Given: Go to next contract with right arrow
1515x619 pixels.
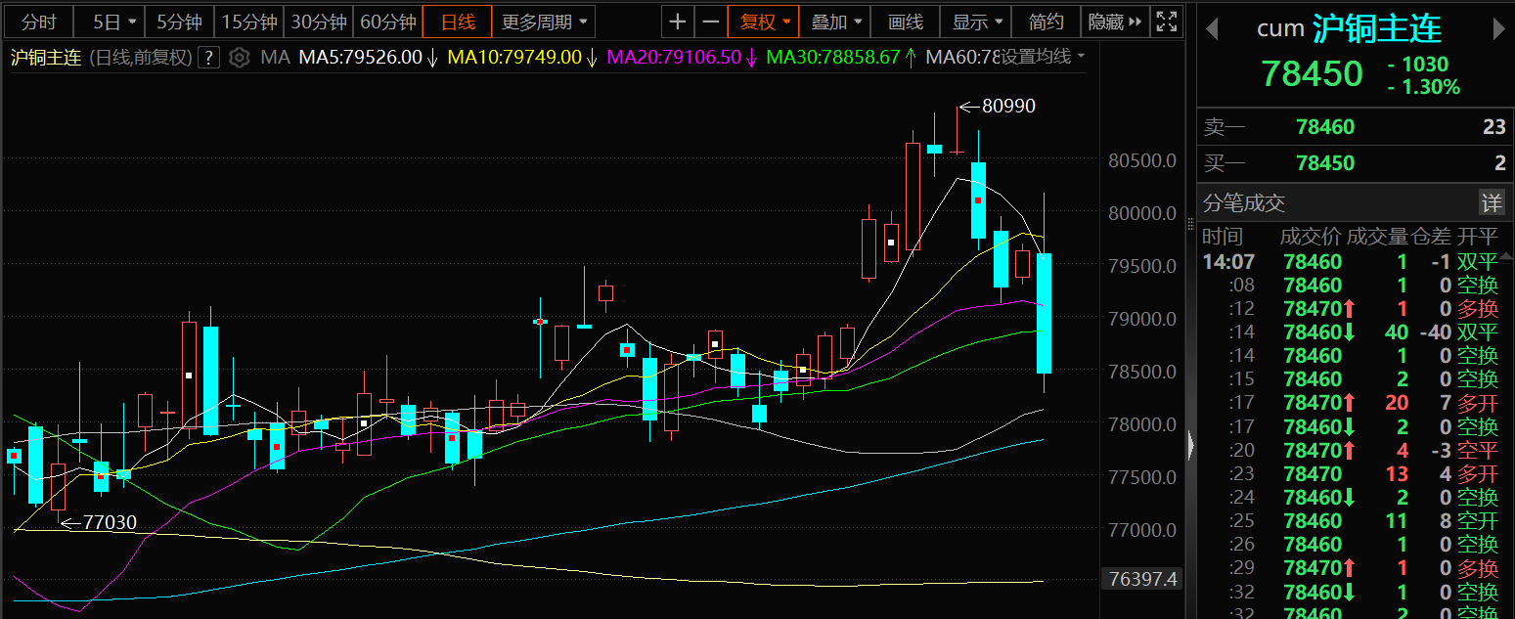Looking at the screenshot, I should [1498, 29].
